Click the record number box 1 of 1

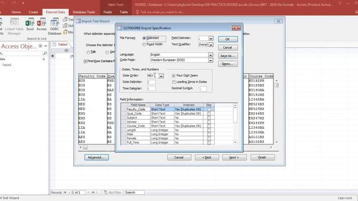pos(78,193)
